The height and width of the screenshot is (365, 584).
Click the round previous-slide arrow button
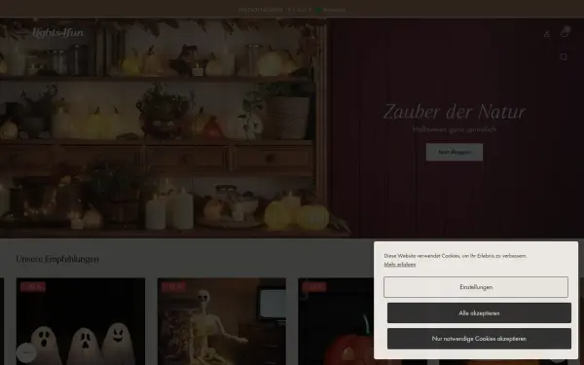click(x=26, y=352)
